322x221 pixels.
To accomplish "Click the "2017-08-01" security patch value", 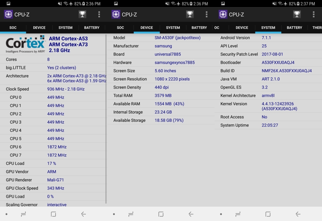I will click(272, 54).
